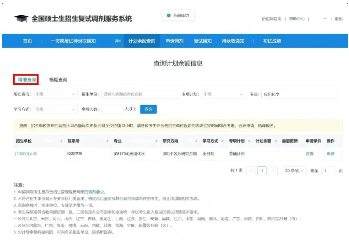Open the 学习方式 dropdown
This screenshot has width=349, height=246.
tap(55, 109)
